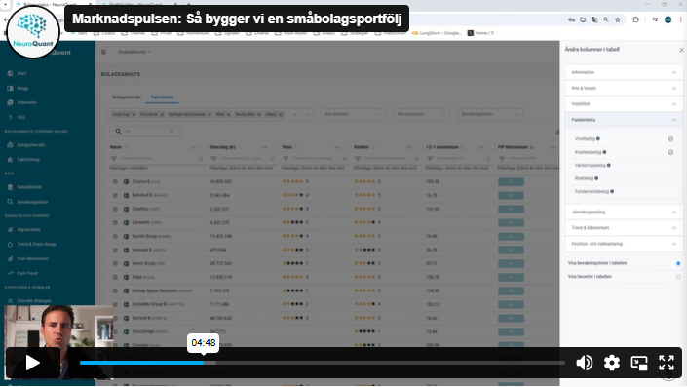Toggle Visa bevakningslistor i tabellen radio
This screenshot has height=387, width=687.
coord(678,263)
